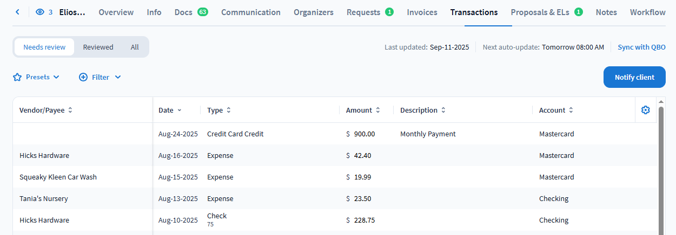Sort by Amount column arrows
The image size is (676, 235).
click(x=378, y=110)
